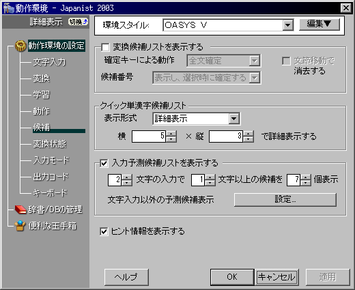Select 変換状態 in the tree
355x290 pixels.
[x=49, y=144]
